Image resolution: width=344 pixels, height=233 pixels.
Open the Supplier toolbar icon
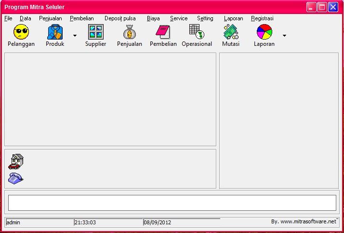point(96,32)
